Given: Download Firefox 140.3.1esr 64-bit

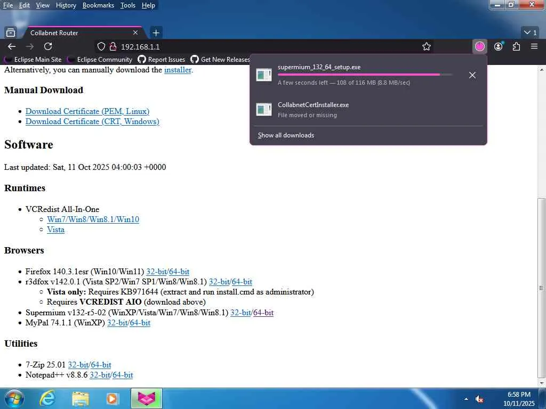Looking at the screenshot, I should 179,272.
